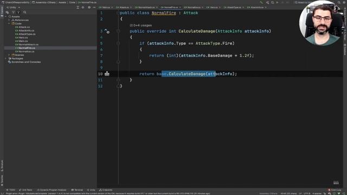
Task: Open Attack.cs in the explorer tree
Action: [22, 27]
